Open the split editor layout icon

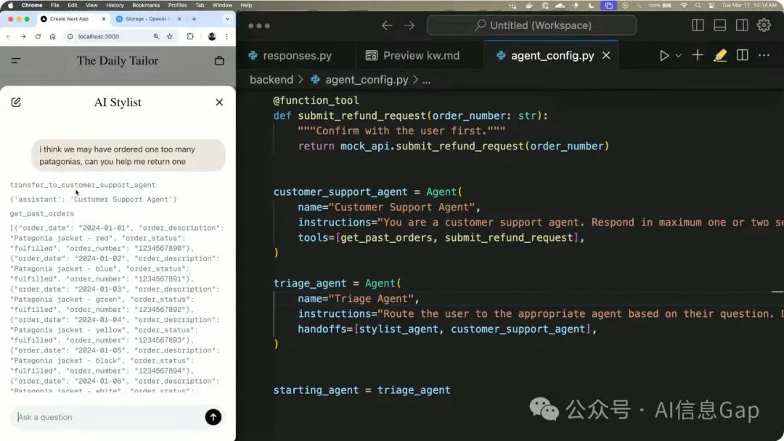741,55
